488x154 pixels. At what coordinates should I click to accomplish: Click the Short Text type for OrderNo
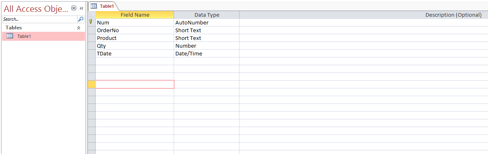click(207, 31)
